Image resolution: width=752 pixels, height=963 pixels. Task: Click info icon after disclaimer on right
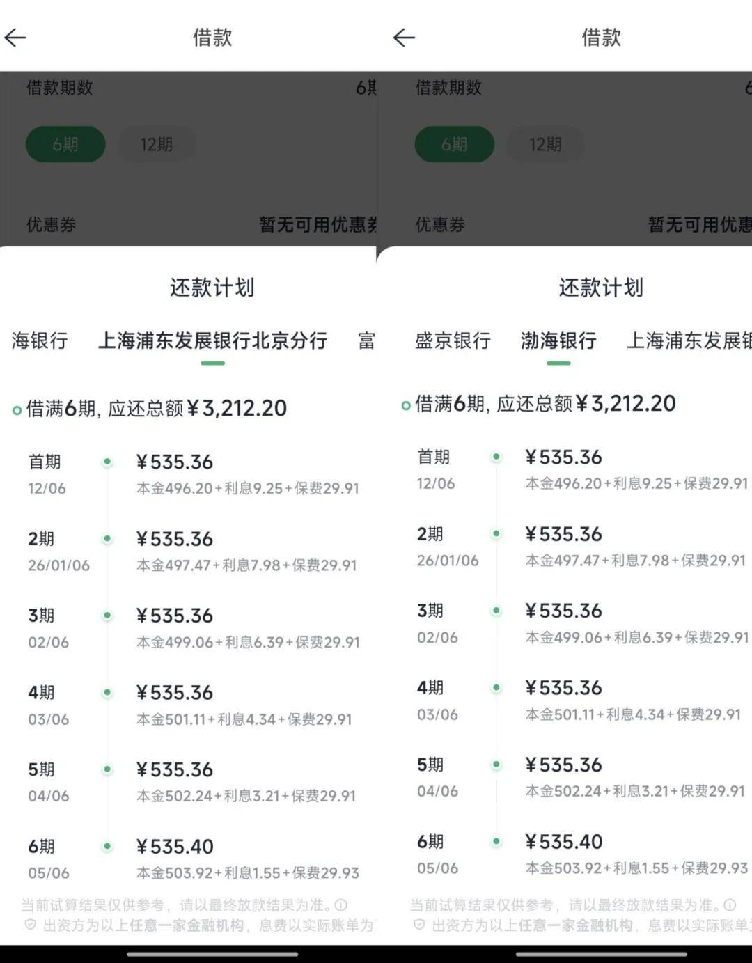click(x=730, y=905)
